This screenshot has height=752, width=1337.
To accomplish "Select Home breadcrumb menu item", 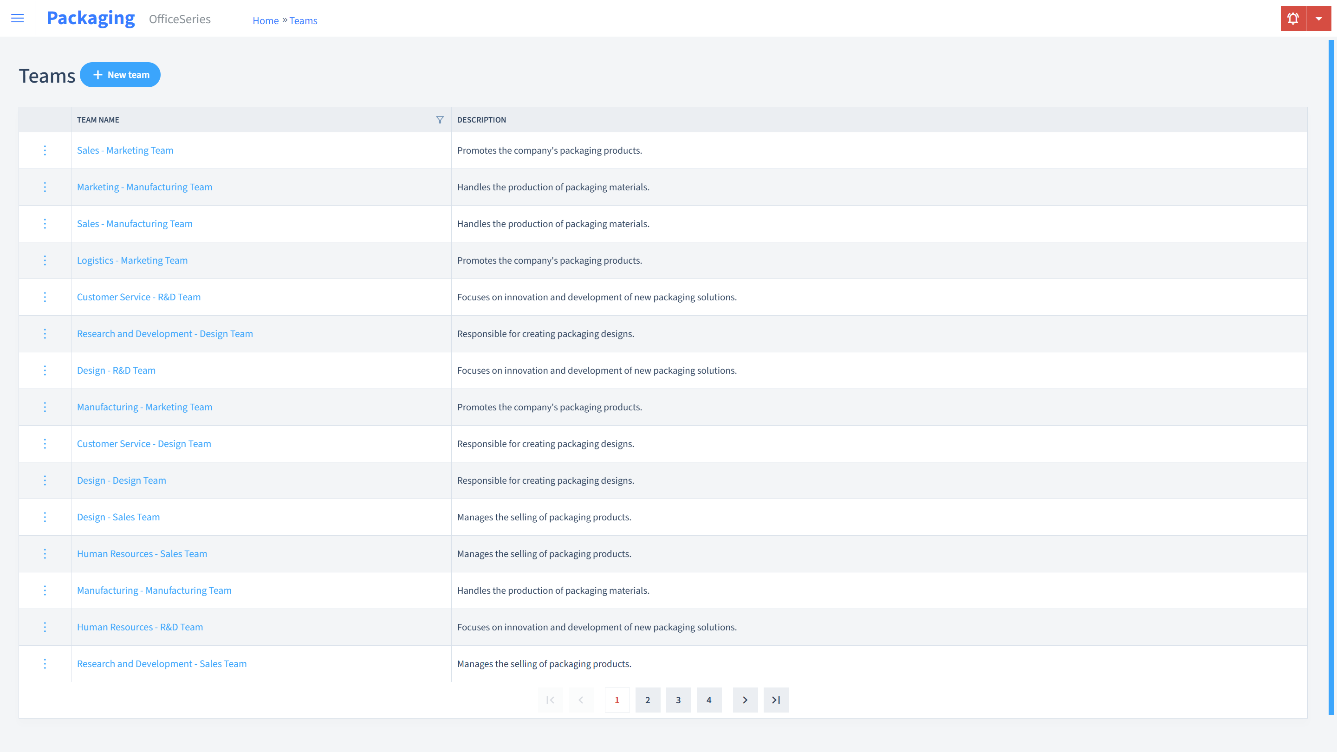I will (x=266, y=20).
